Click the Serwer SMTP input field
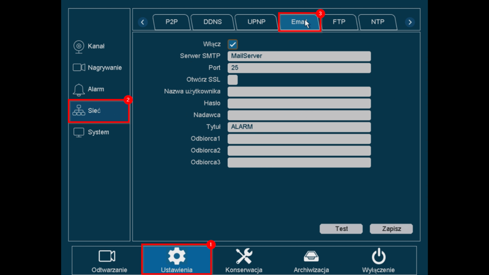 pos(299,56)
